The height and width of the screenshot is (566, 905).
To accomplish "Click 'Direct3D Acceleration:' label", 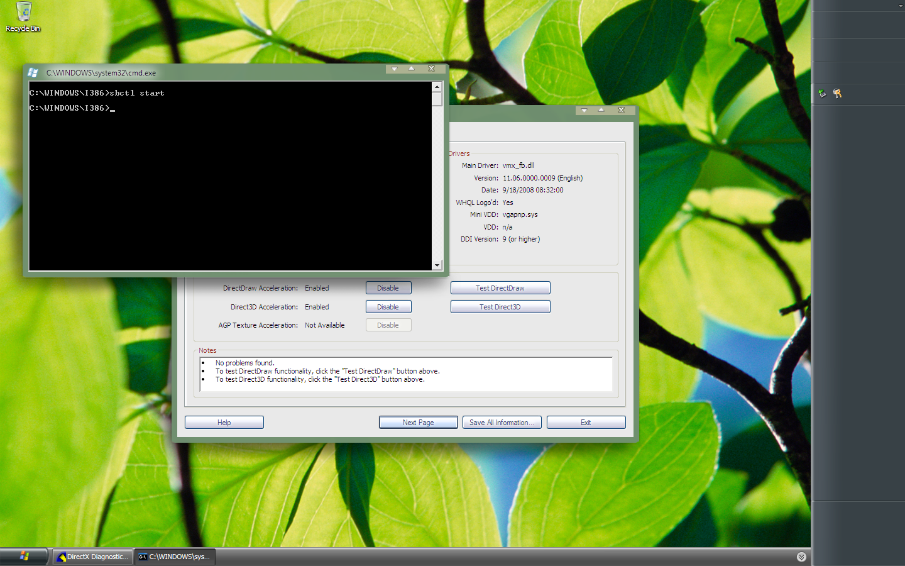I will (x=264, y=307).
